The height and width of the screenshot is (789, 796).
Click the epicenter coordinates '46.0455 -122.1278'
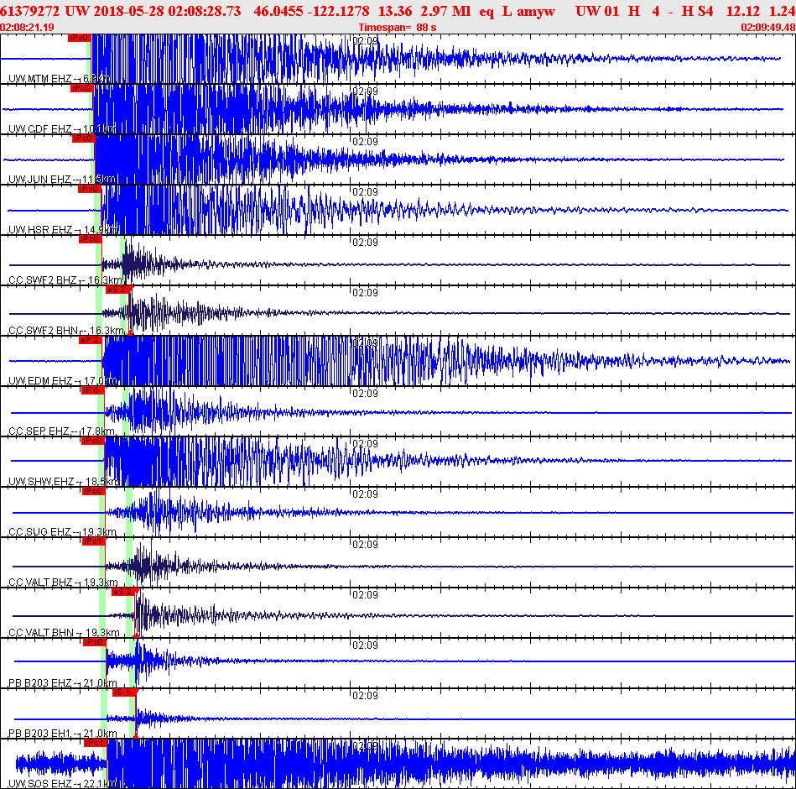311,11
